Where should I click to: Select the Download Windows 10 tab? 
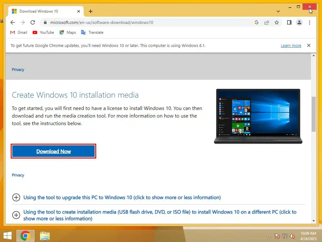46,11
